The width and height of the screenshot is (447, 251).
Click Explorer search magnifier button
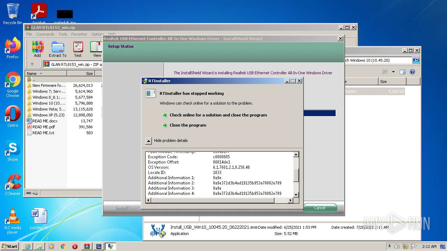[x=416, y=60]
